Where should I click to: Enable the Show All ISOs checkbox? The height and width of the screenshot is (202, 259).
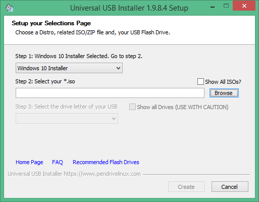point(200,82)
